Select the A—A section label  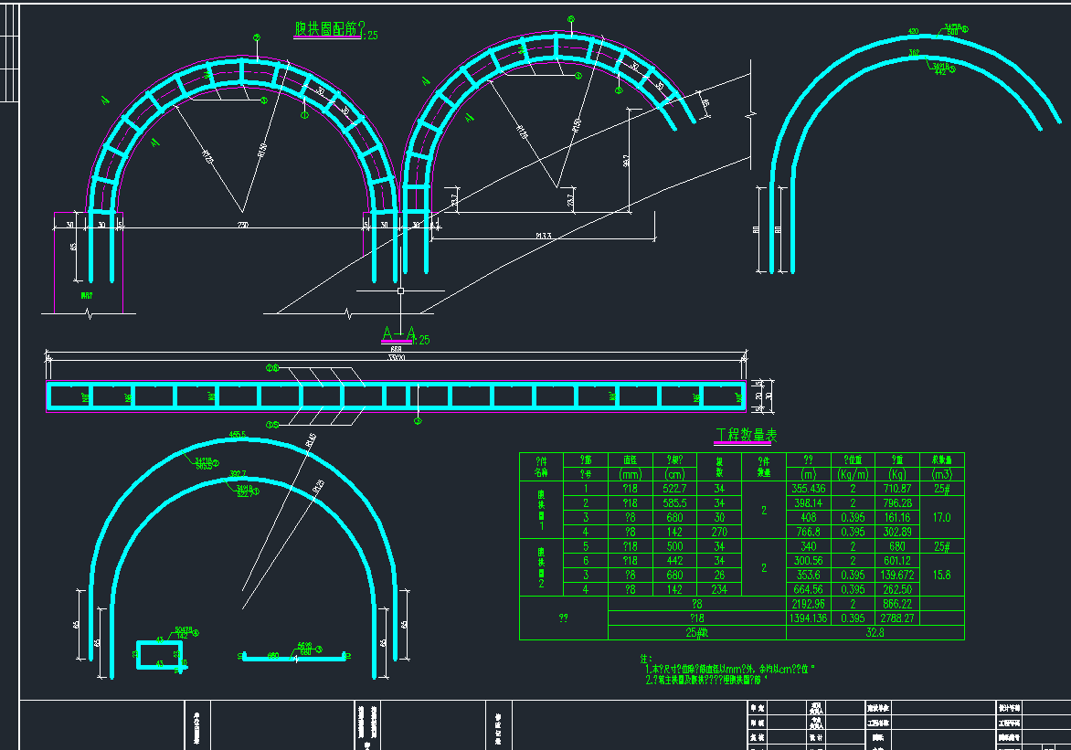(399, 333)
